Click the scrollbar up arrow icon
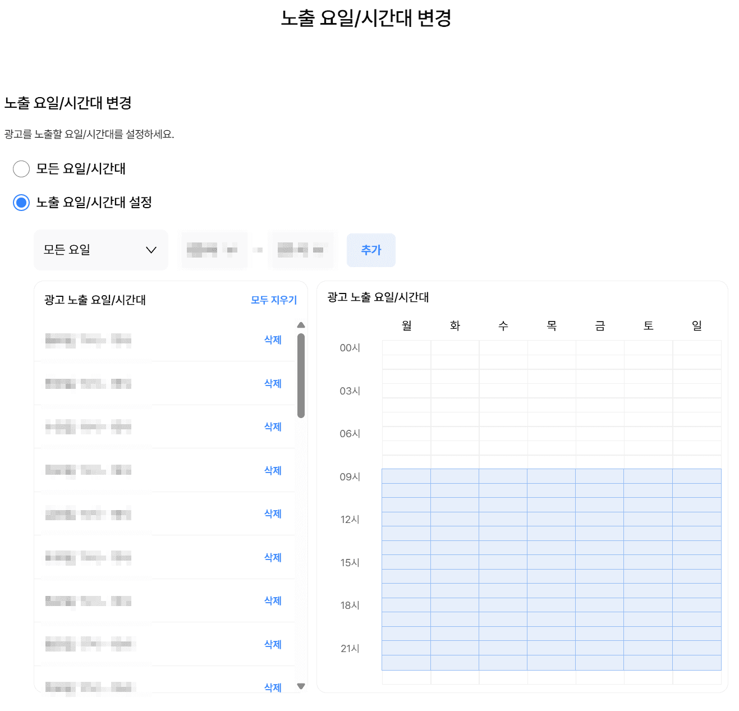The image size is (739, 711). point(301,324)
